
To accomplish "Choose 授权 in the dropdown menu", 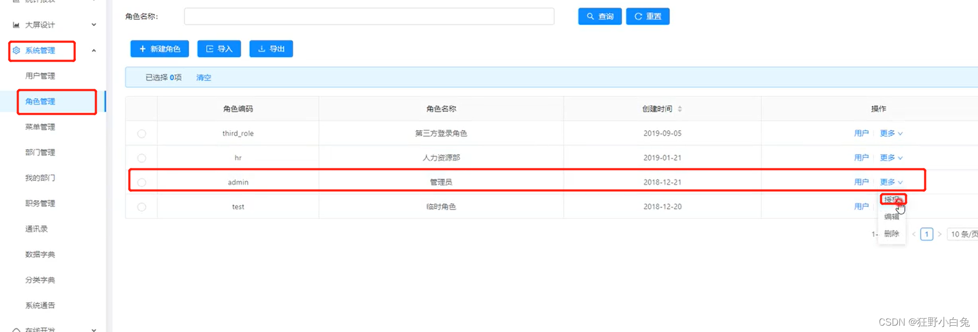I will point(892,200).
